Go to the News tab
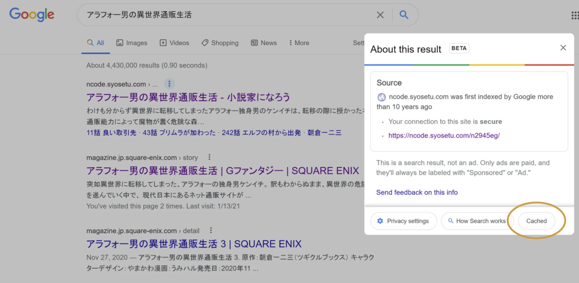 (x=264, y=43)
